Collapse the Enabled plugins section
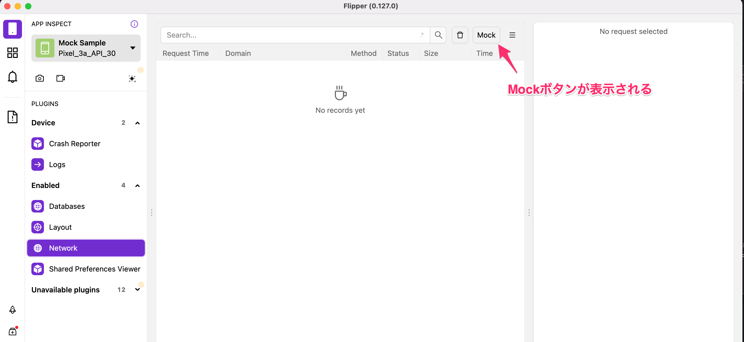 (x=138, y=185)
